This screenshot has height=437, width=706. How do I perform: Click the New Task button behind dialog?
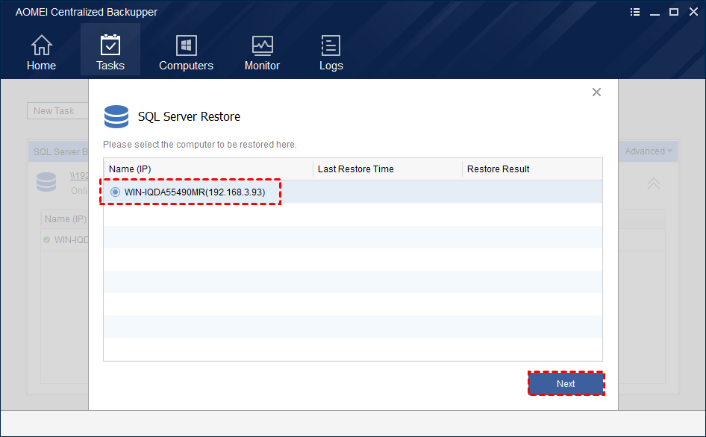pyautogui.click(x=57, y=110)
